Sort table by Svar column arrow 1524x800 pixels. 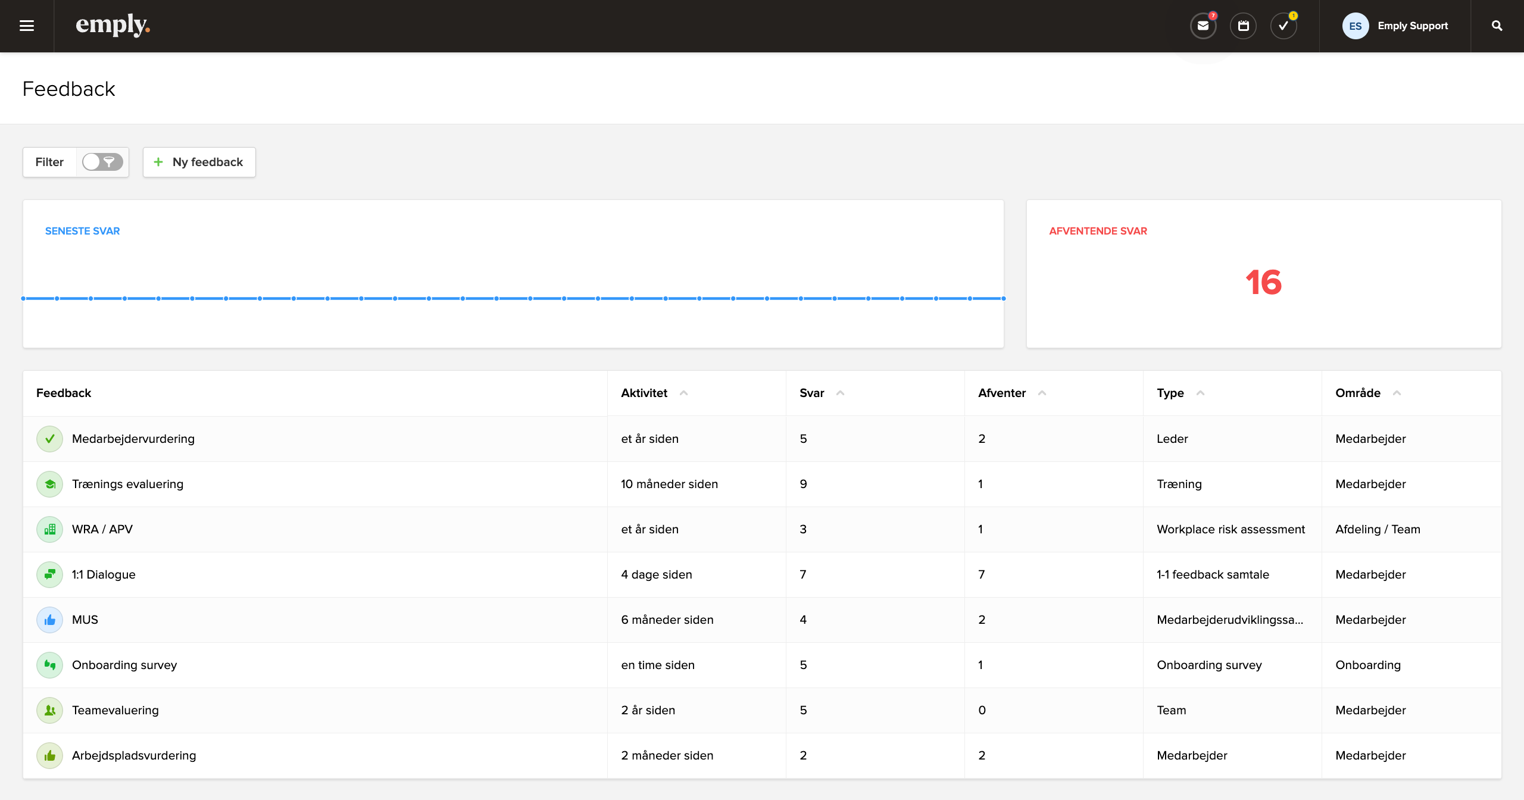click(840, 393)
